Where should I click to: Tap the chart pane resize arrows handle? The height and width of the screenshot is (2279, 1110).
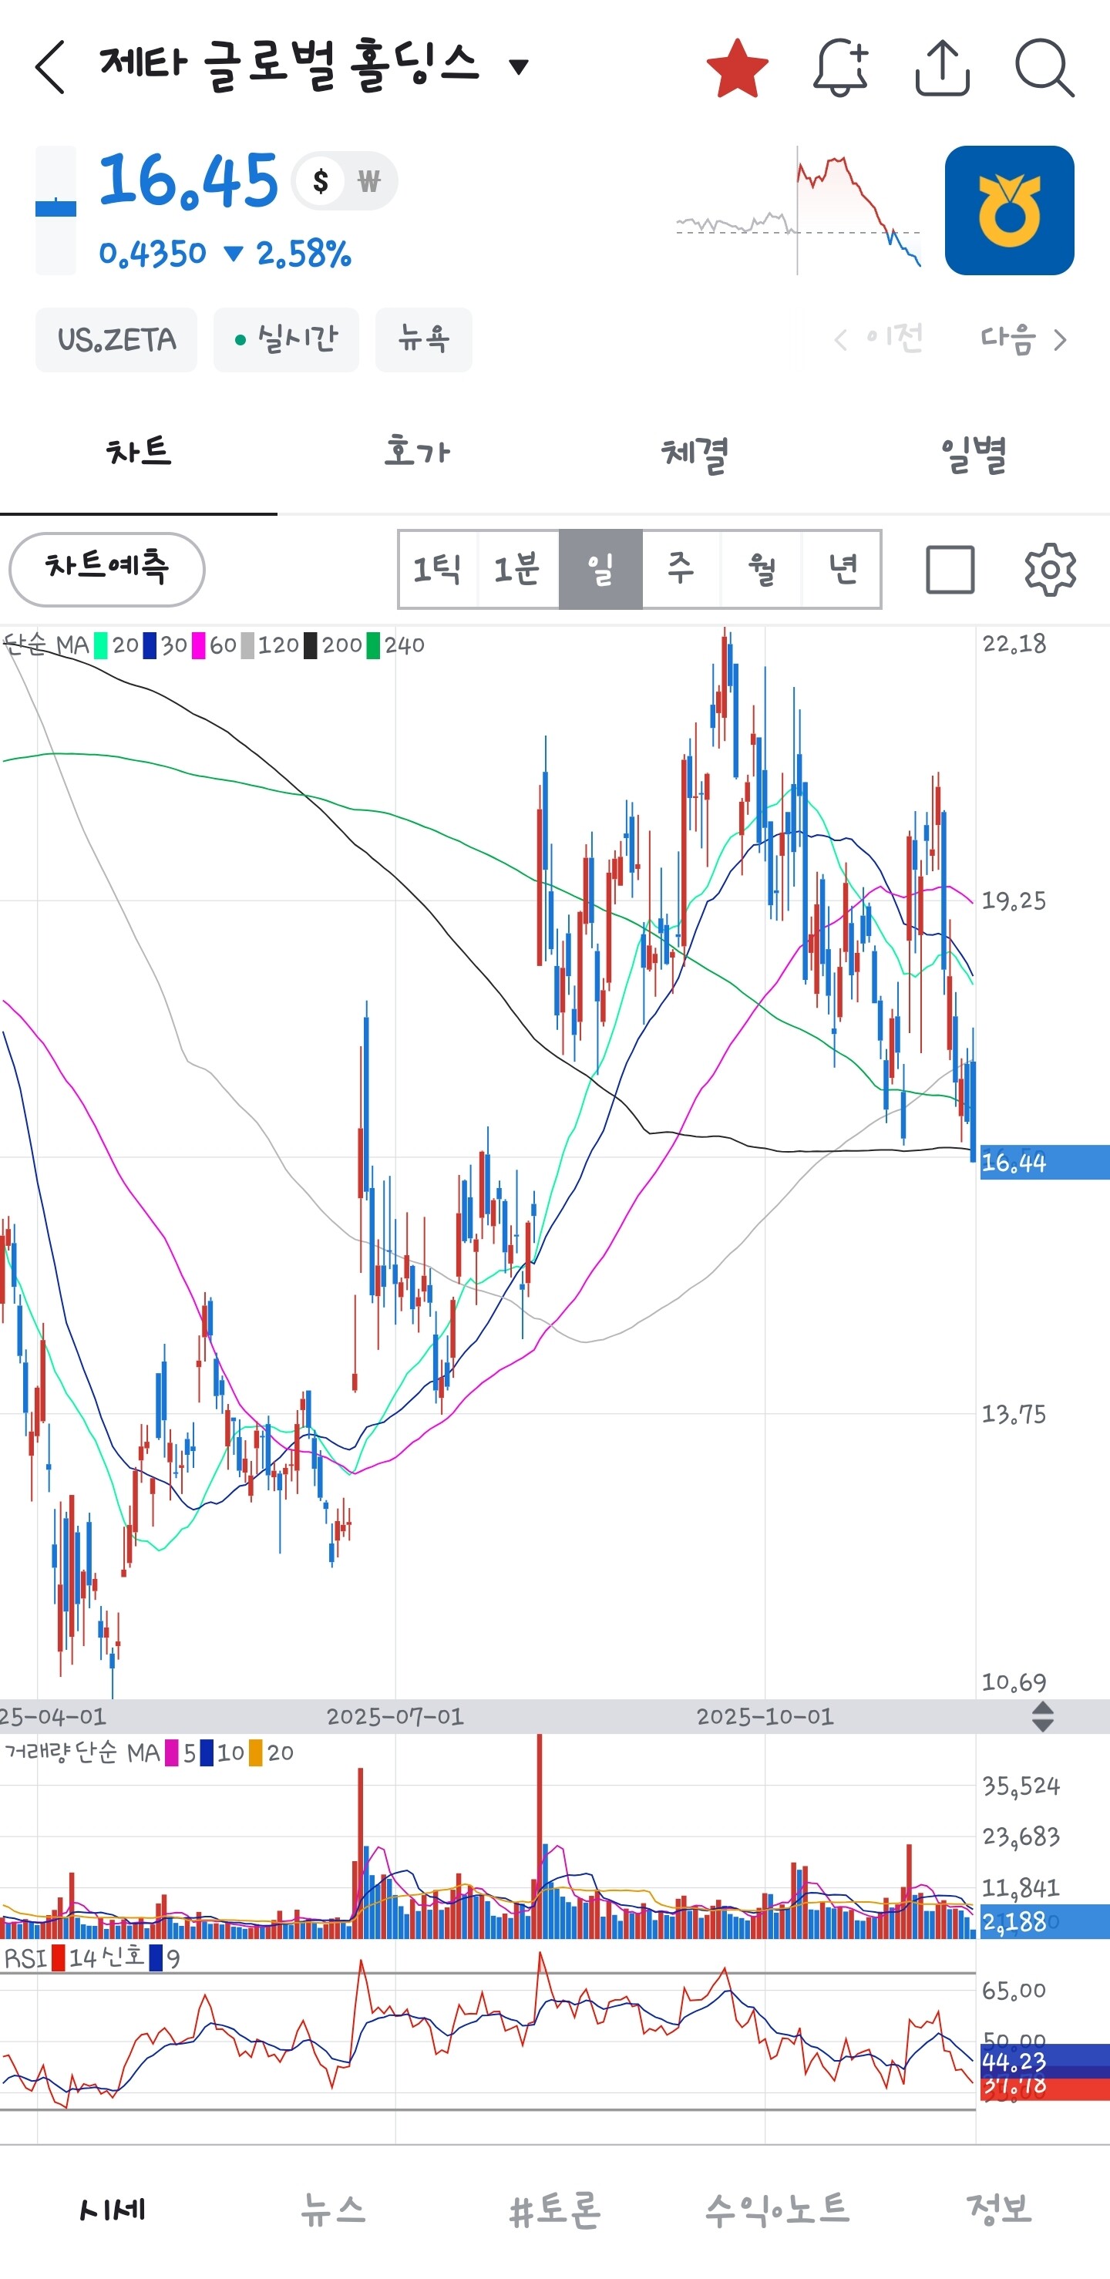pyautogui.click(x=1043, y=1717)
